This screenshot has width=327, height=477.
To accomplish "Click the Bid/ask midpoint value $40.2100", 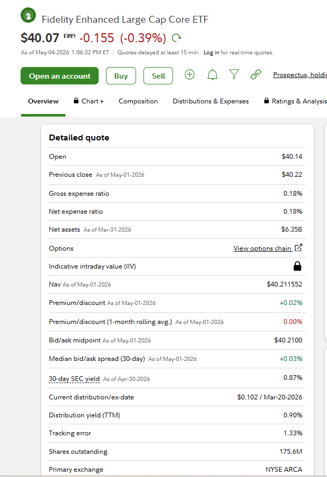I will [x=288, y=340].
